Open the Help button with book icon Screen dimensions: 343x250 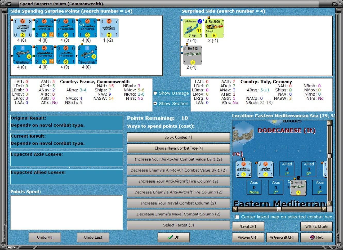pos(316,237)
